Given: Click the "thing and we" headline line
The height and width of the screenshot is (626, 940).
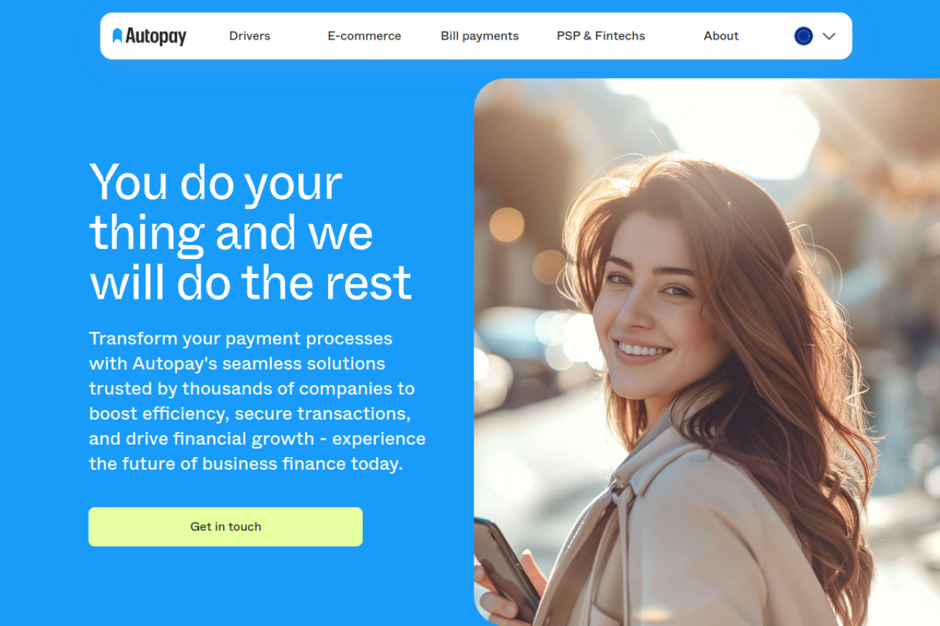Looking at the screenshot, I should (x=231, y=233).
